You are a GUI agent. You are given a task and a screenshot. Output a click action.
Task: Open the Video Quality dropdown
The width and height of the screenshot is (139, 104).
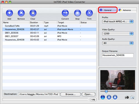(x=118, y=34)
